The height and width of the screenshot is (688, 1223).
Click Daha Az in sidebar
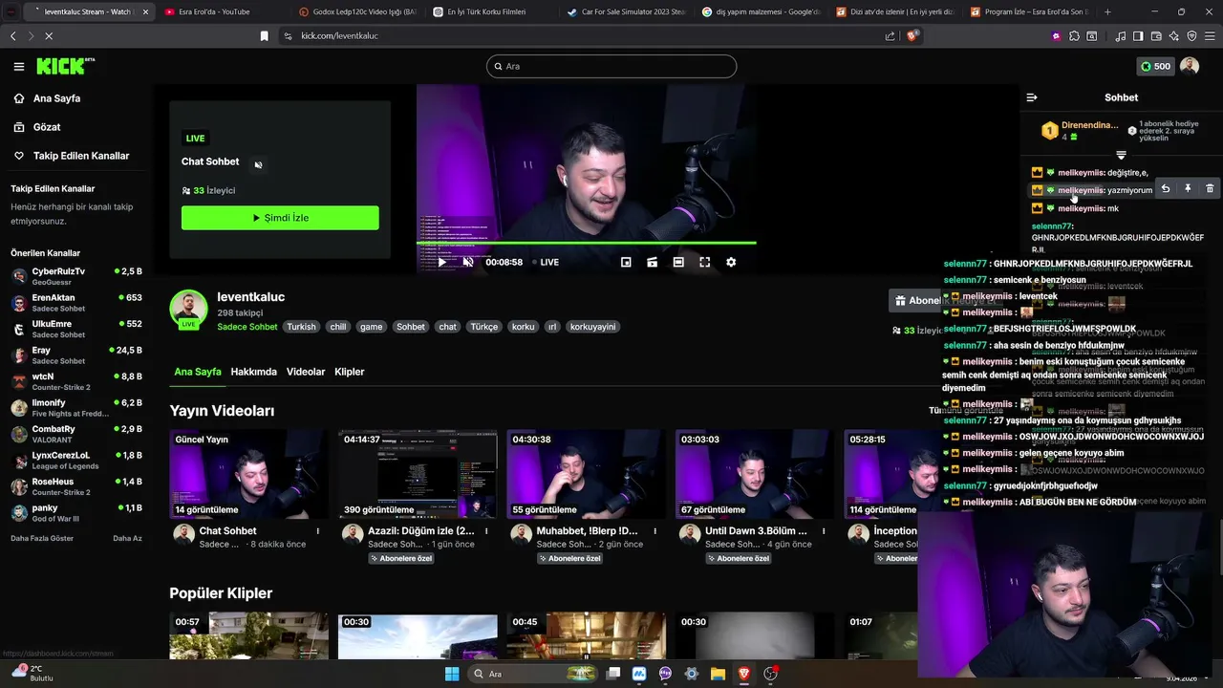click(127, 538)
